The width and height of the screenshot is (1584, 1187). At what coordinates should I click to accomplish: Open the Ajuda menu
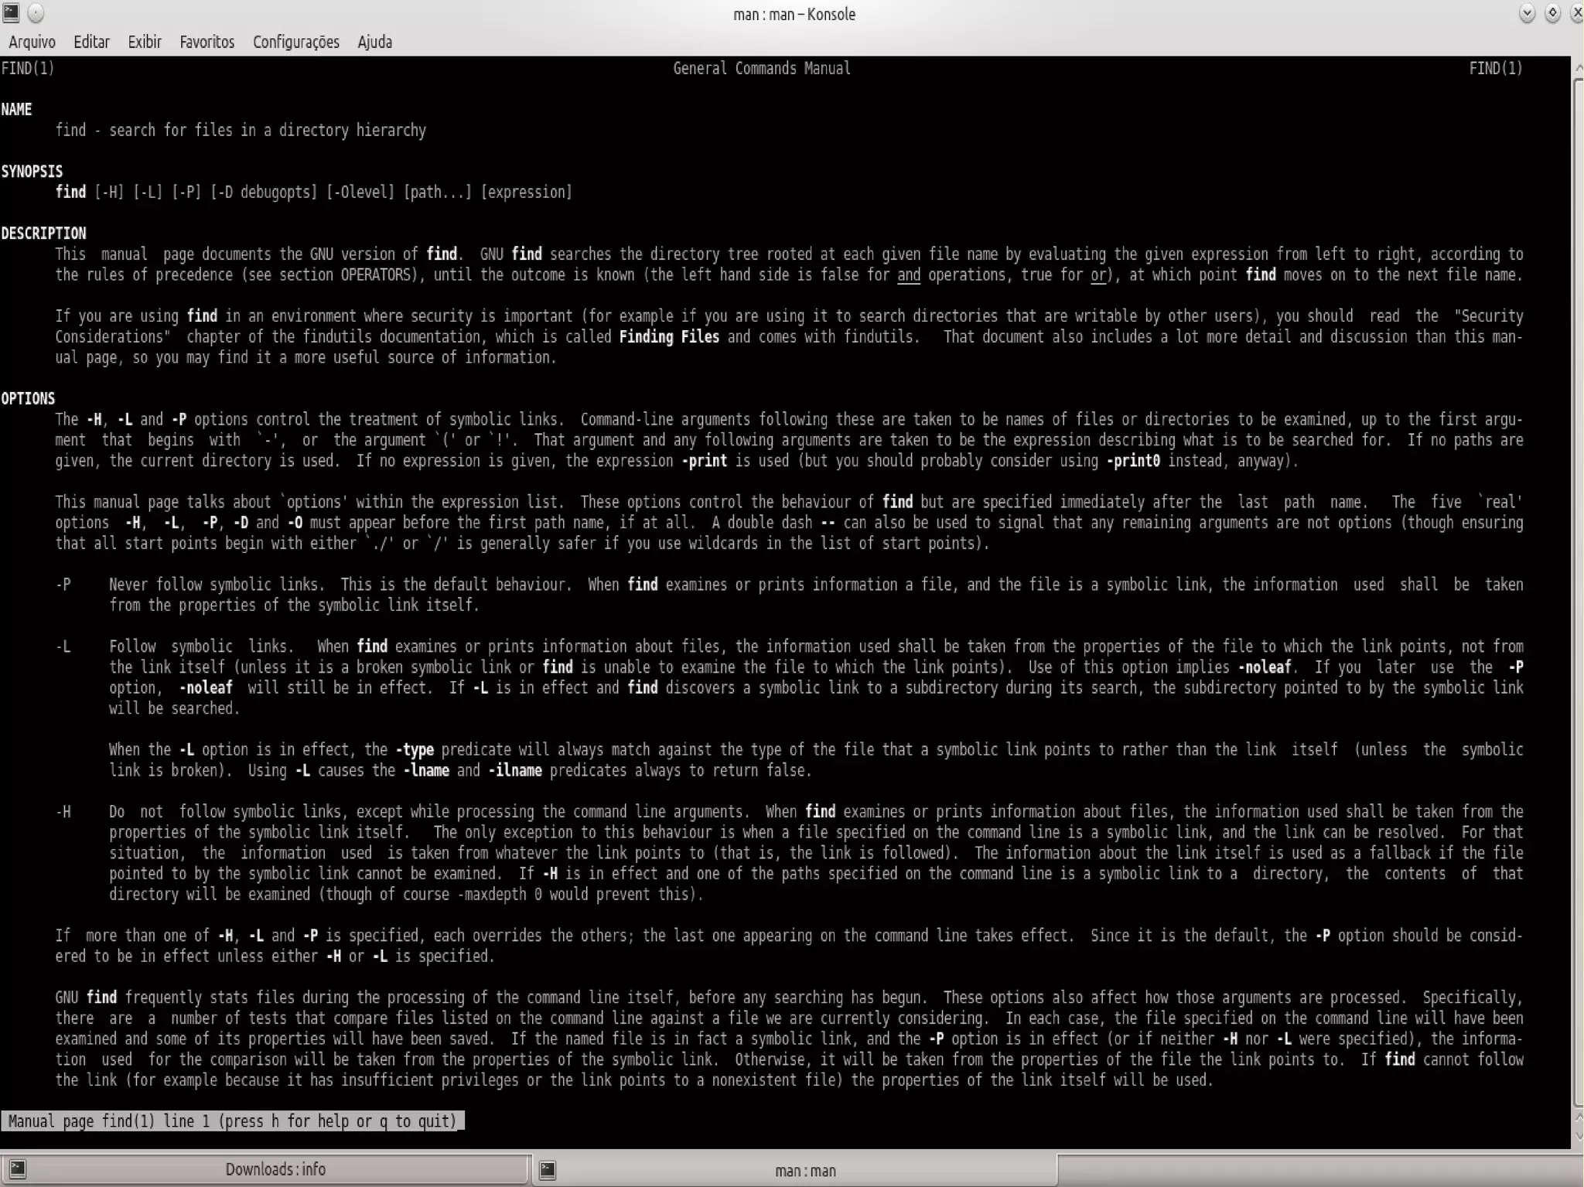click(x=374, y=42)
